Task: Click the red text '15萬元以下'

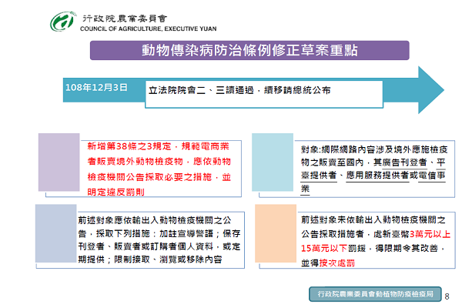Action: point(324,249)
